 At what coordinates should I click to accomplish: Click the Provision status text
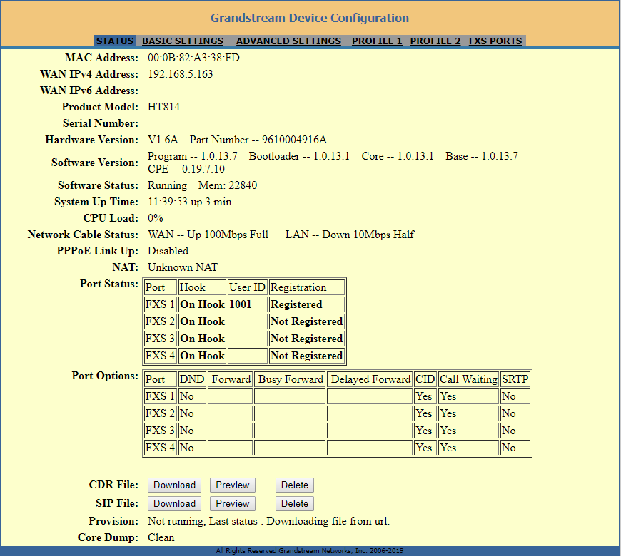[x=268, y=522]
